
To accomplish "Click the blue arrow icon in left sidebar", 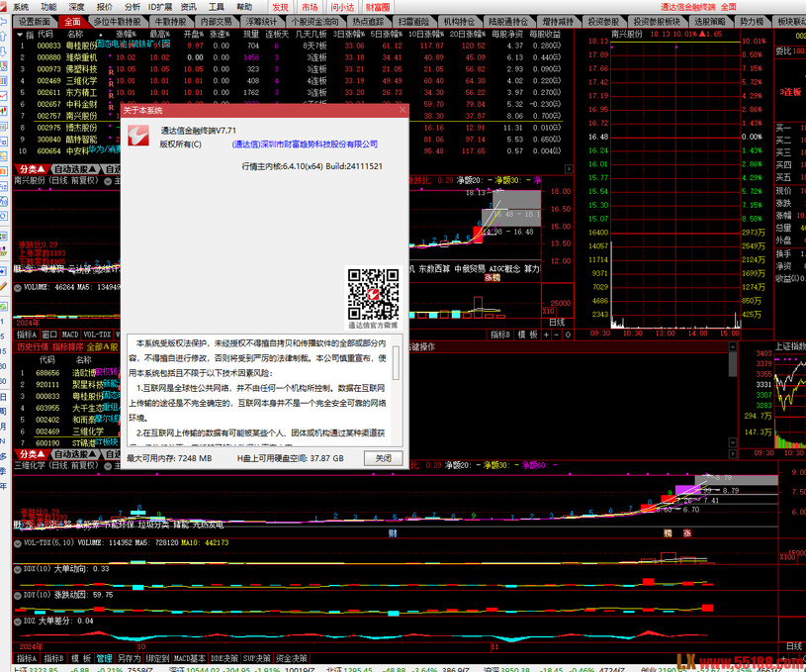I will pos(4,270).
